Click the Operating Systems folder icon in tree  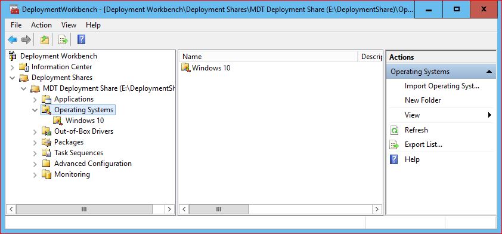tap(47, 110)
